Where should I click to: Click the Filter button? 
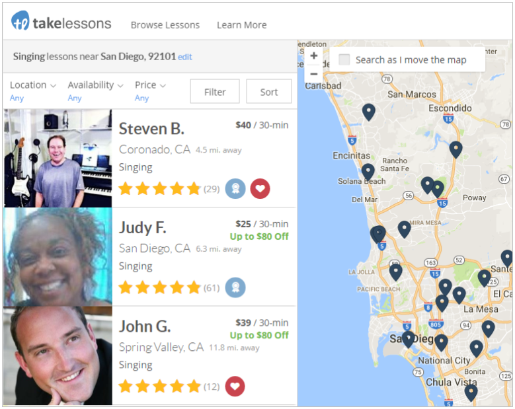(x=215, y=92)
